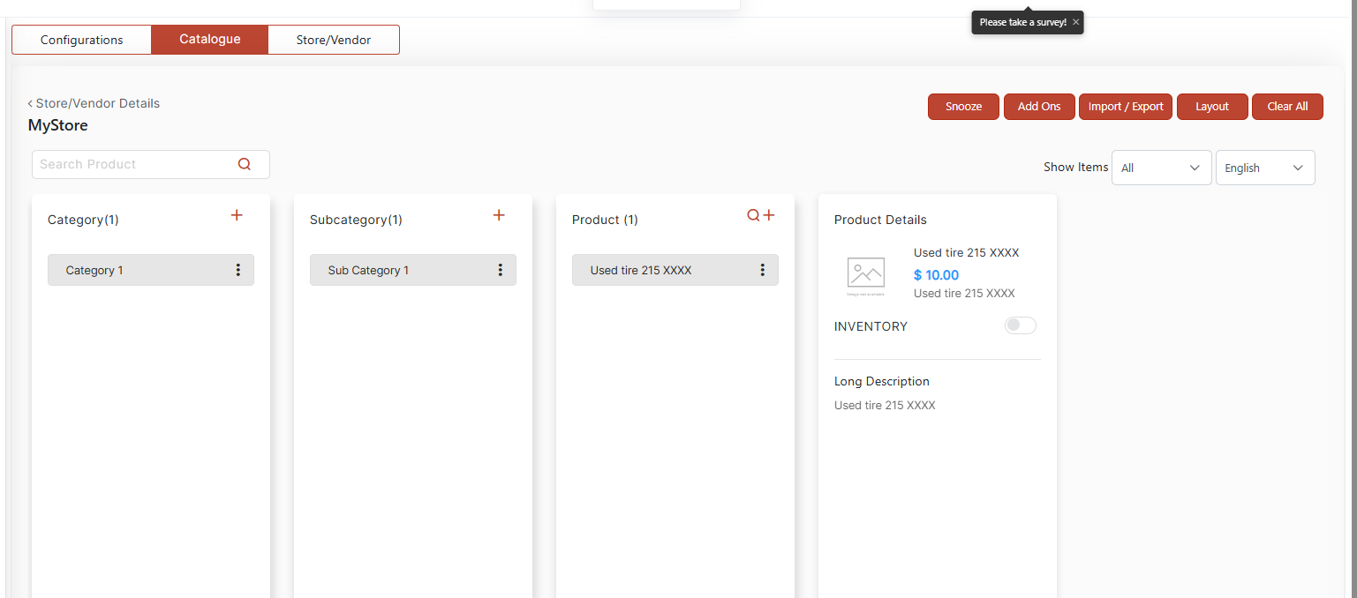The width and height of the screenshot is (1357, 598).
Task: Select the Sub Category 1 row
Action: click(x=413, y=270)
